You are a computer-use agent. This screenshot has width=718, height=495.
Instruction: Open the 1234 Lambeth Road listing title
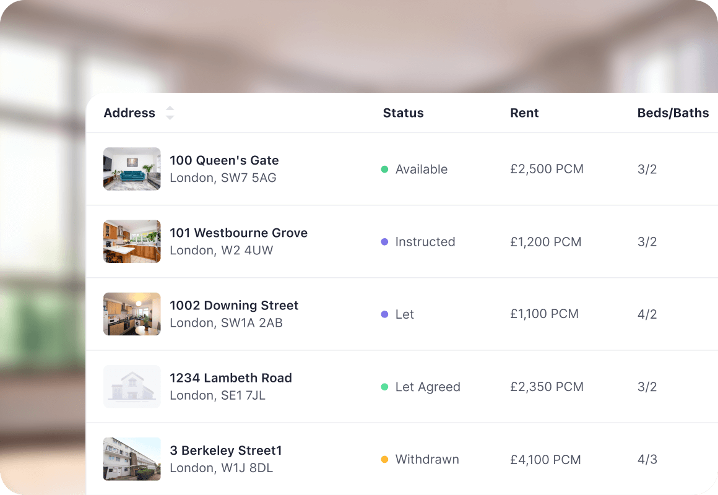pyautogui.click(x=231, y=377)
